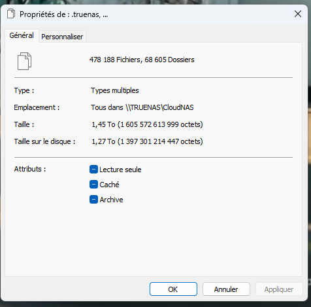This screenshot has width=311, height=307.
Task: Click the \\TRUENAS\CloudNAS location text
Action: click(x=159, y=107)
